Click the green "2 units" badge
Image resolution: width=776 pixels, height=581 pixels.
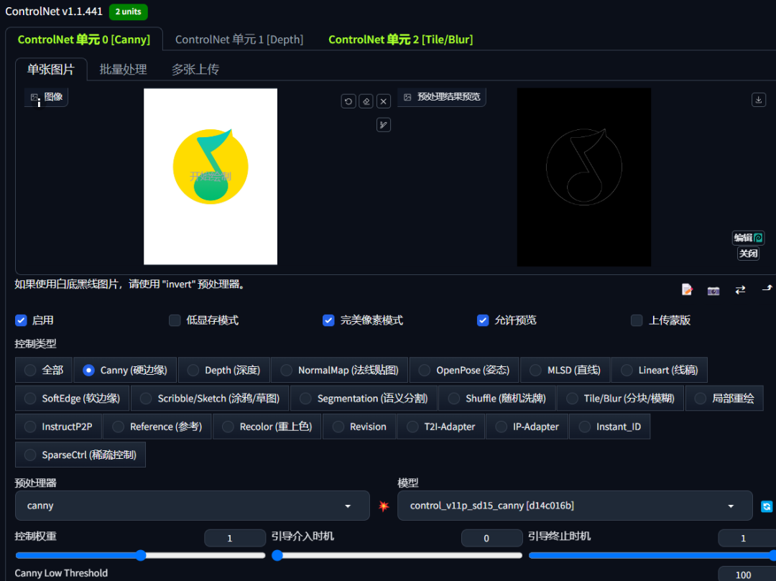128,11
